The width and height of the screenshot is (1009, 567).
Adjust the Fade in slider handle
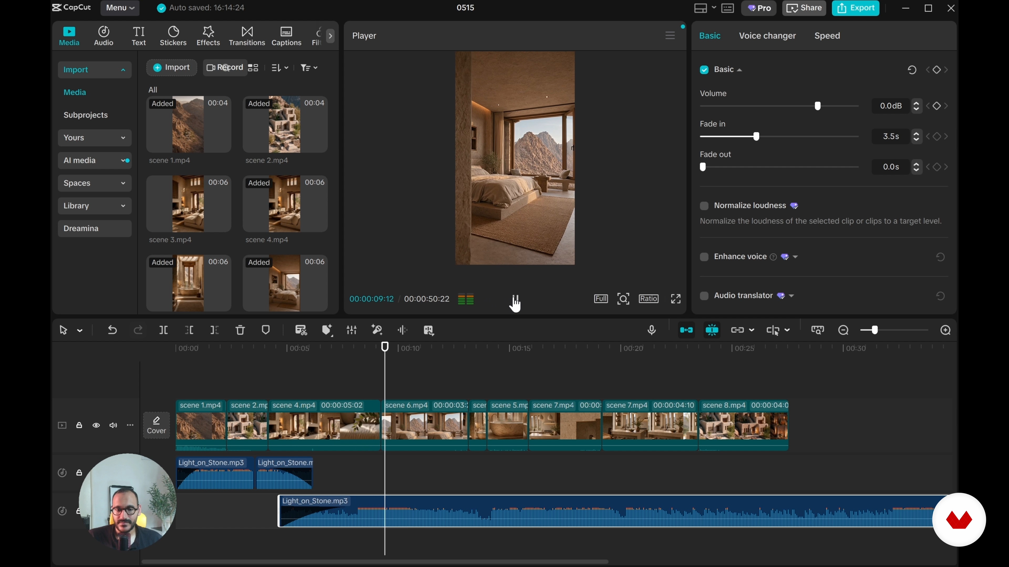[x=756, y=136]
